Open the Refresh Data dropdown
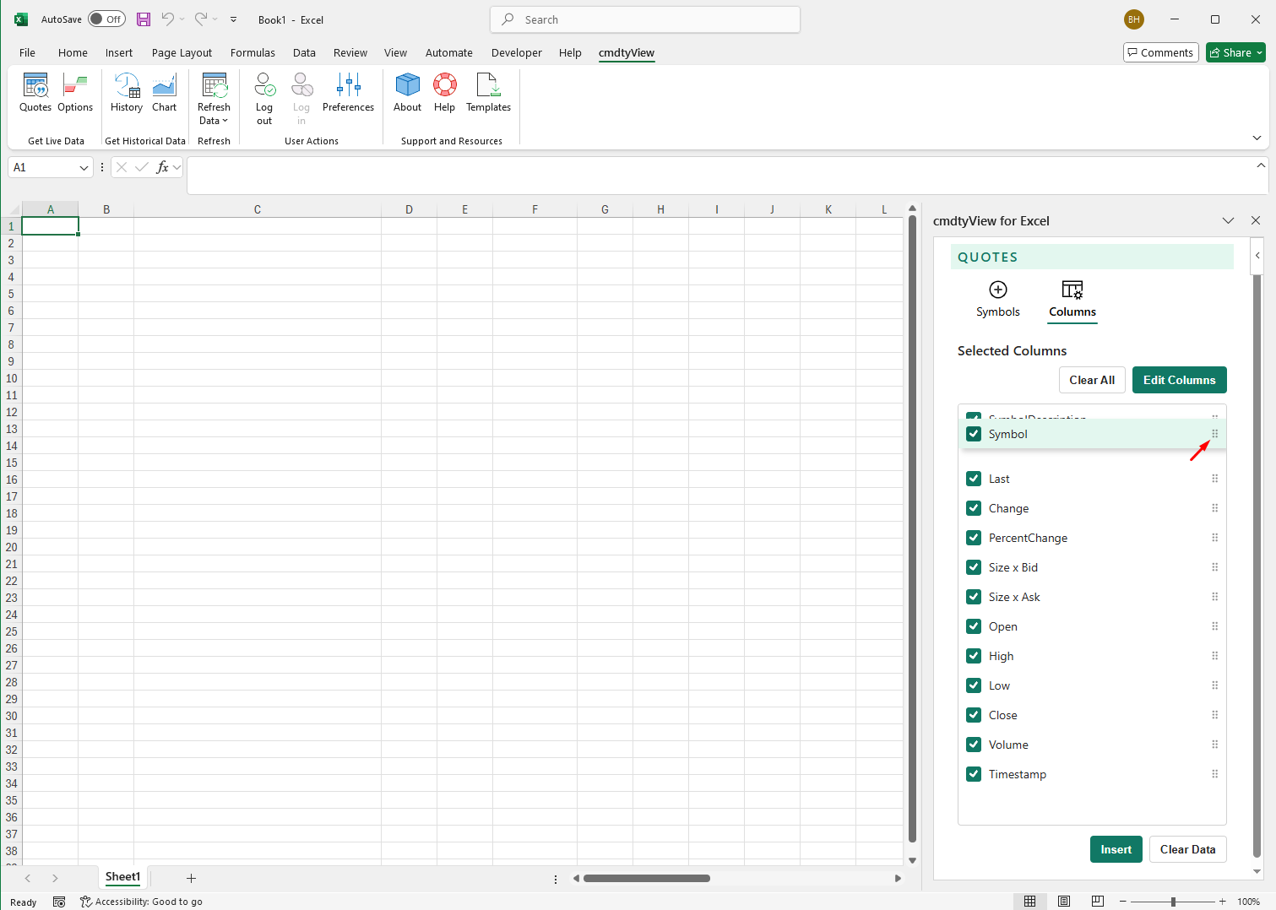 pyautogui.click(x=214, y=99)
